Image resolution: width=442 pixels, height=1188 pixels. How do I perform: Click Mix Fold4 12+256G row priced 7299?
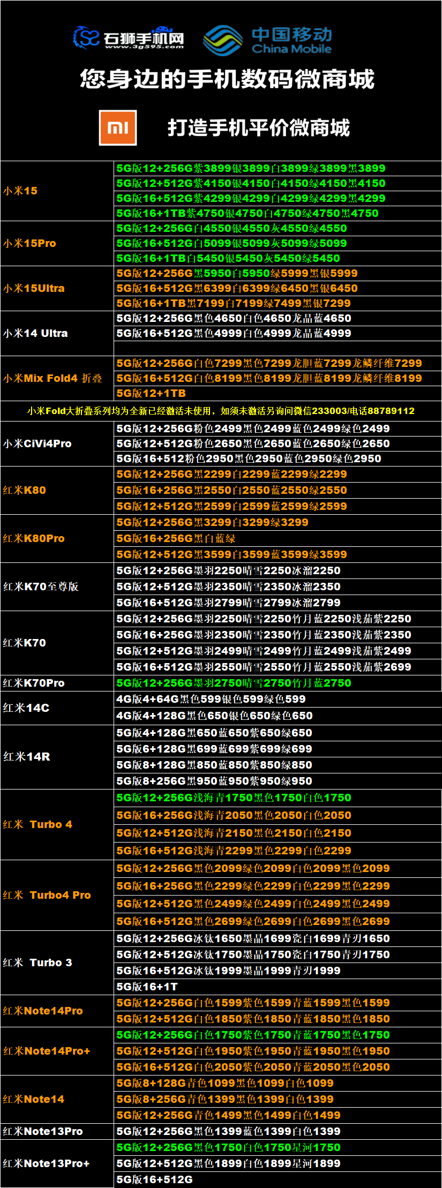(278, 363)
